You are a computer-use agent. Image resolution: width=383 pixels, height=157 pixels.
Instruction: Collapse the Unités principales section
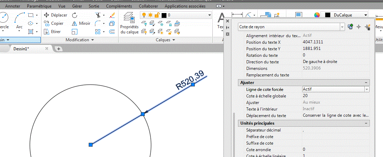[366, 123]
